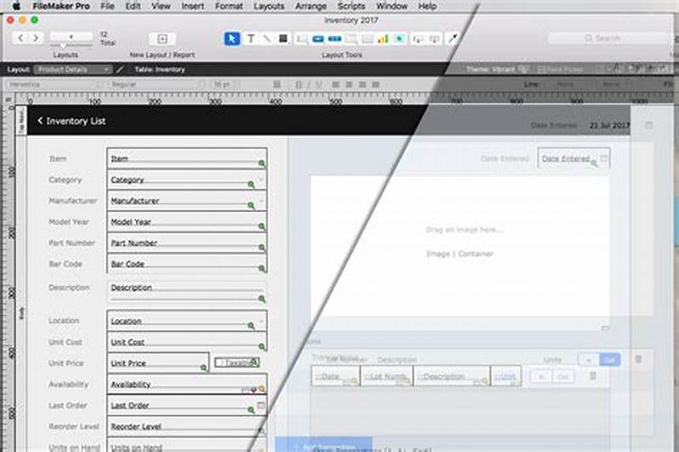The width and height of the screenshot is (679, 452).
Task: Click the Theme change icon
Action: pos(524,70)
